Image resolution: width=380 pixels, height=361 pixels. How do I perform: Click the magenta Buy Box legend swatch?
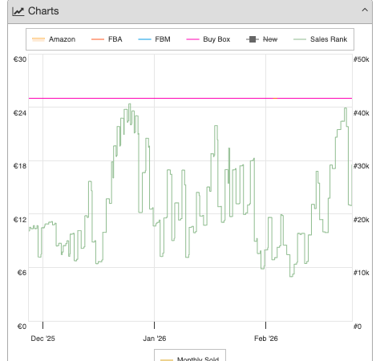click(192, 39)
